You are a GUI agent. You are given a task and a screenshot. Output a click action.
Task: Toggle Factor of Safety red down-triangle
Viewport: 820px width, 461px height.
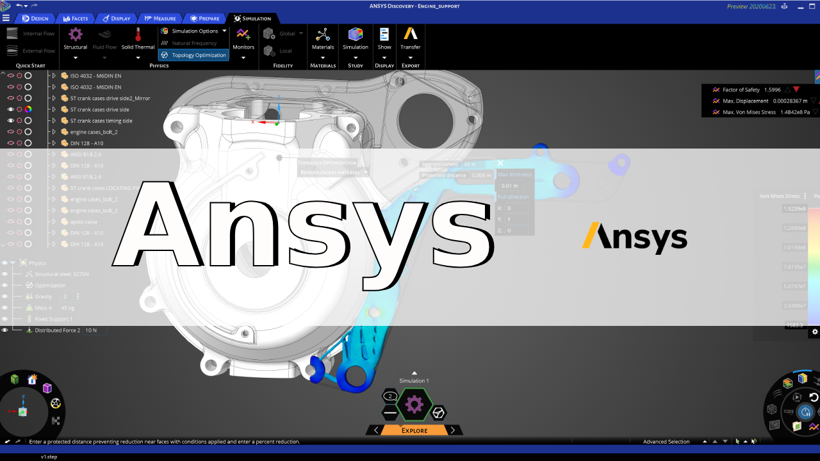pyautogui.click(x=796, y=90)
